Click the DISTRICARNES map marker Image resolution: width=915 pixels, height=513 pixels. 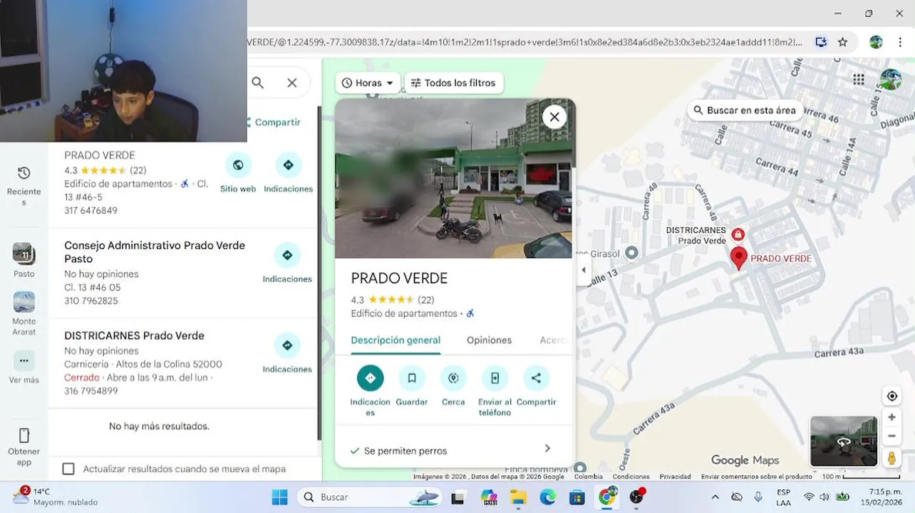click(x=738, y=234)
